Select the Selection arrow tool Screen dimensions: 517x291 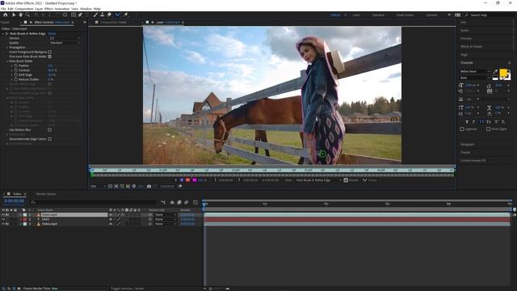point(14,15)
